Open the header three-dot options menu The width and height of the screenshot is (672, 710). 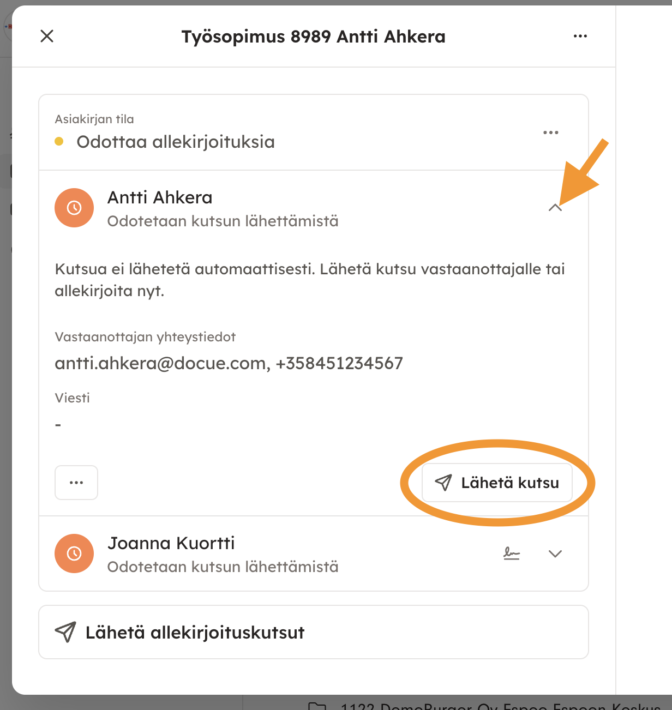(580, 37)
